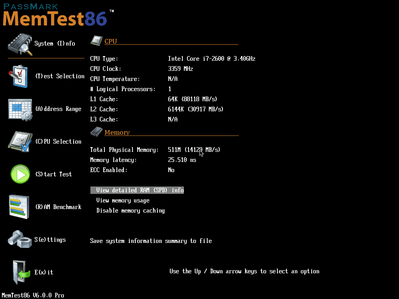Image resolution: width=399 pixels, height=299 pixels.
Task: Select the CPU section chip icon
Action: [96, 40]
